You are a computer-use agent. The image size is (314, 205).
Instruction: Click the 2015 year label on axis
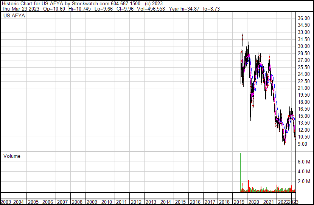click(180, 202)
